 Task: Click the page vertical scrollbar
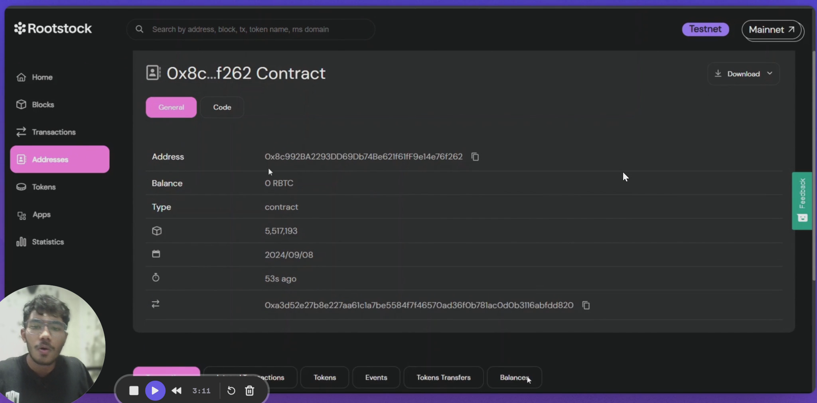point(814,166)
